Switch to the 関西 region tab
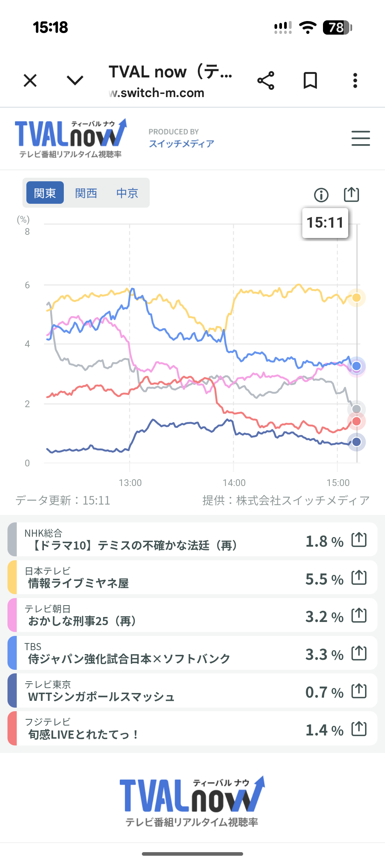This screenshot has width=385, height=865. point(86,193)
